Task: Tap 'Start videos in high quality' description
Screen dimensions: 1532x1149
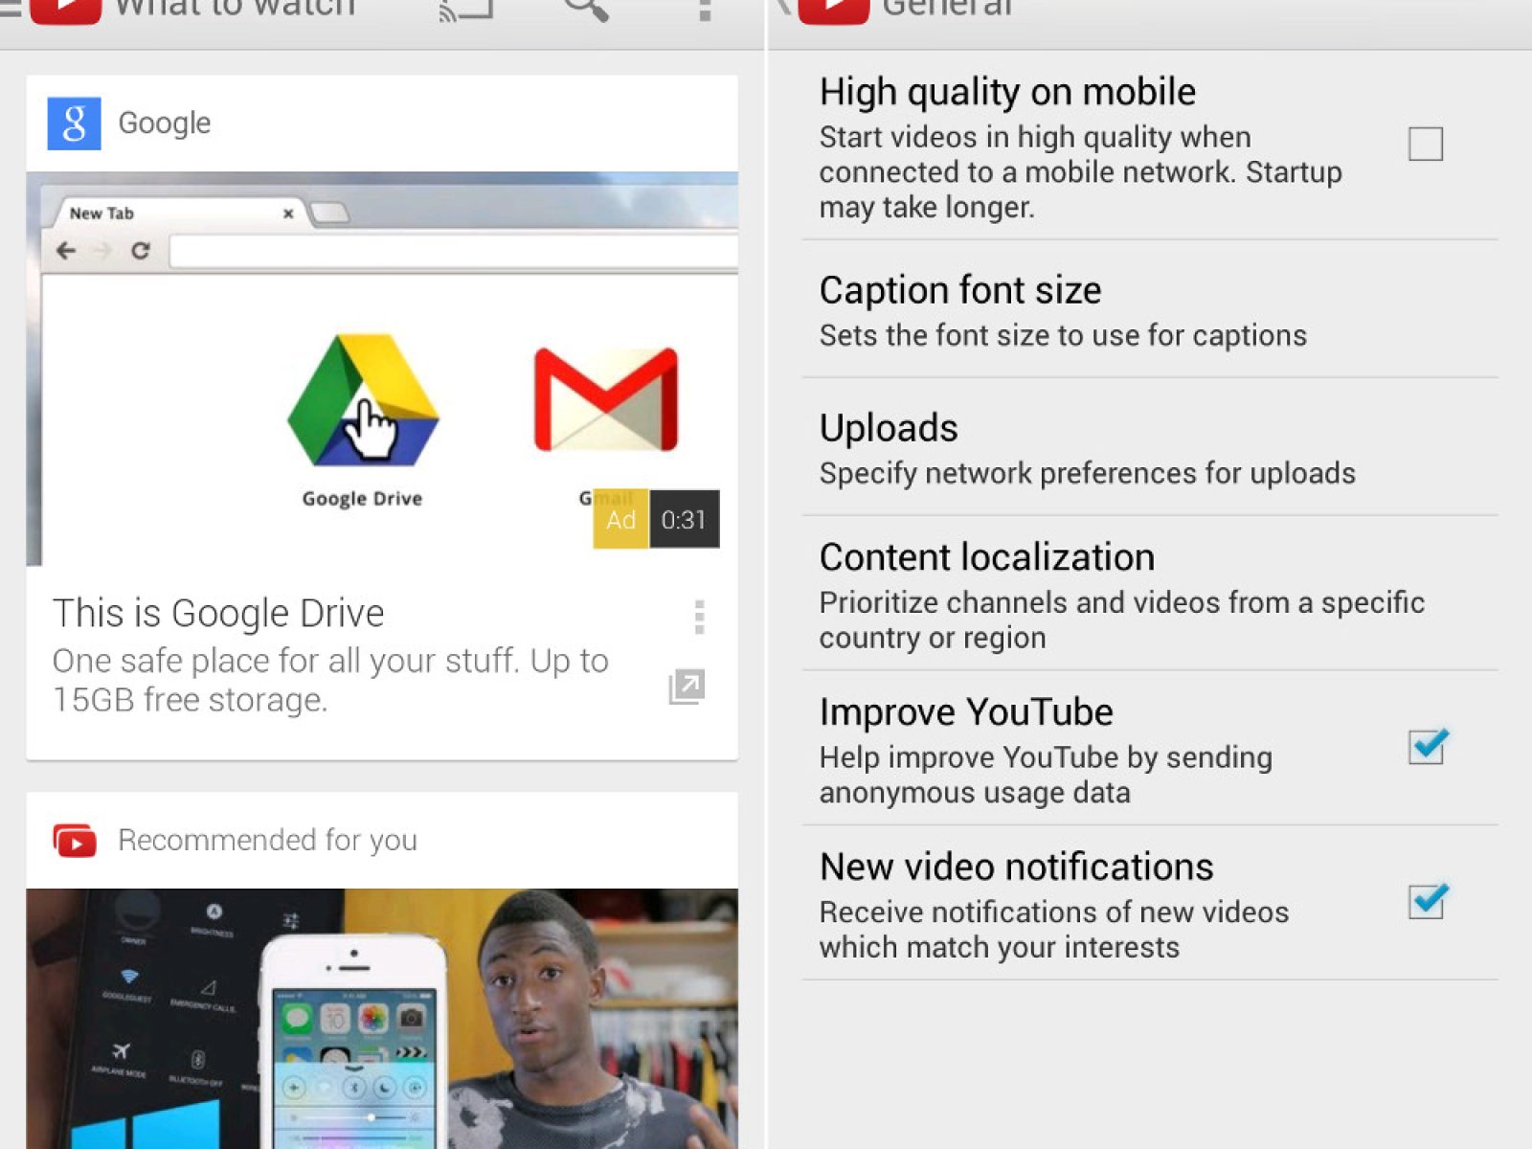Action: pyautogui.click(x=1081, y=172)
